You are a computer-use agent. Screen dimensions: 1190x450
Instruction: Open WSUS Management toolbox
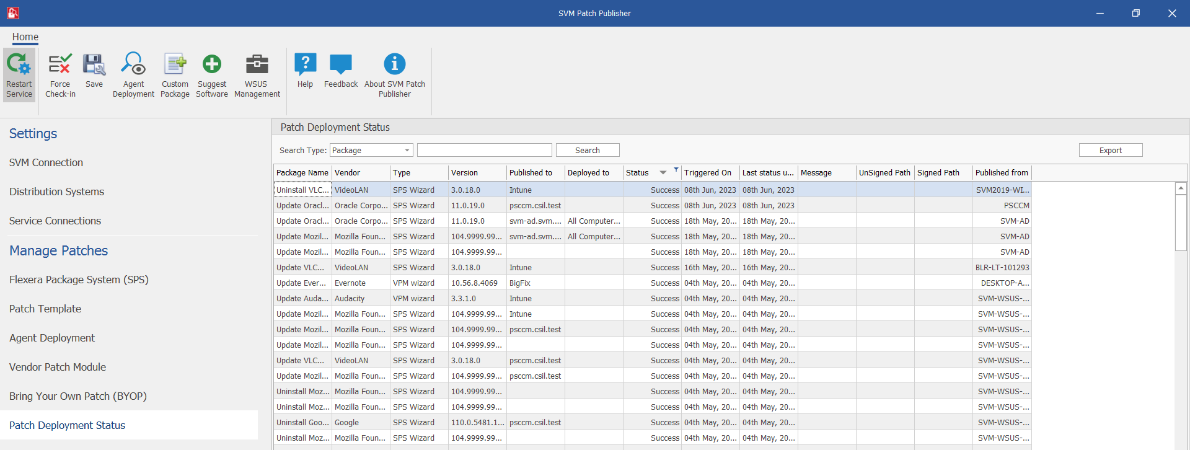point(257,64)
